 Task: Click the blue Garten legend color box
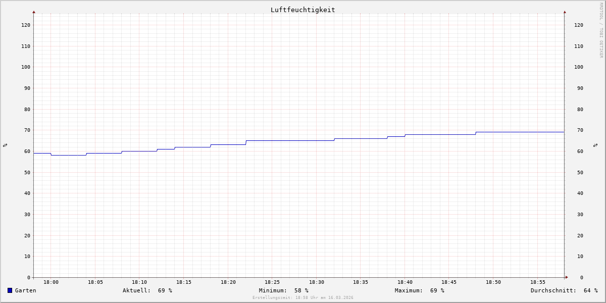pos(10,290)
